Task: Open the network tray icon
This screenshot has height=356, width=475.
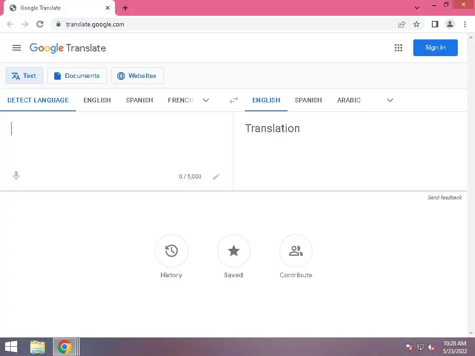Action: (x=420, y=347)
